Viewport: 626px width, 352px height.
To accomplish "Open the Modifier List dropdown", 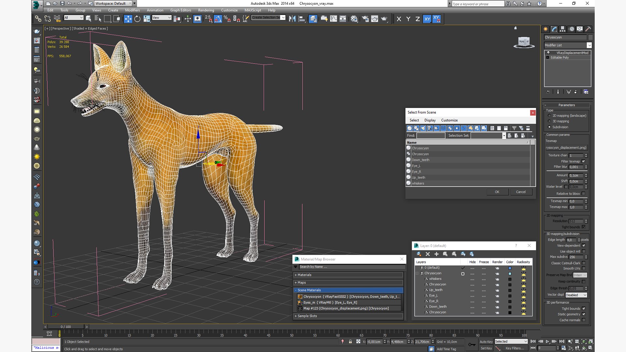I will click(568, 45).
